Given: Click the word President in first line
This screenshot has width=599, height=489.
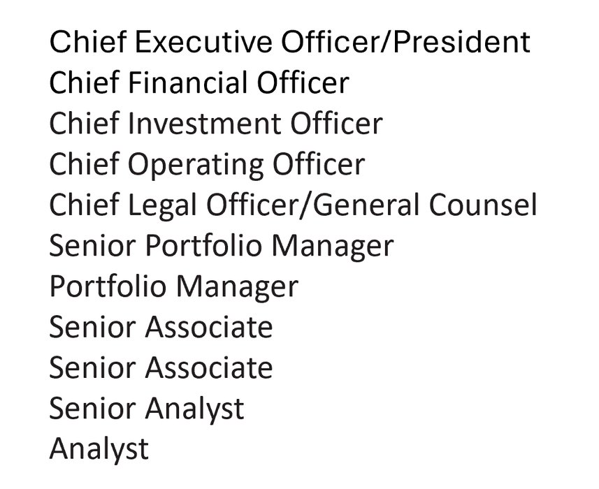Looking at the screenshot, I should (461, 42).
